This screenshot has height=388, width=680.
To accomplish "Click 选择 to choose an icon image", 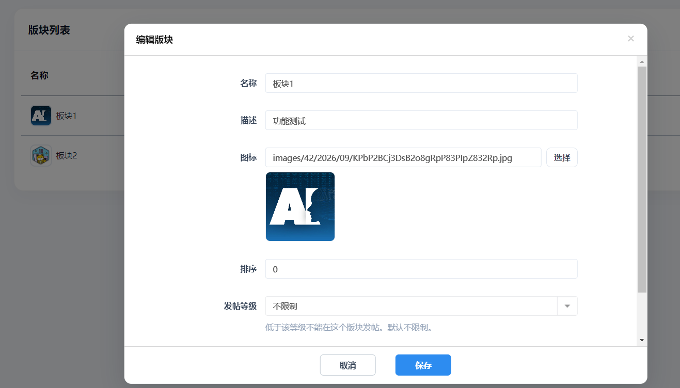I will (x=562, y=157).
